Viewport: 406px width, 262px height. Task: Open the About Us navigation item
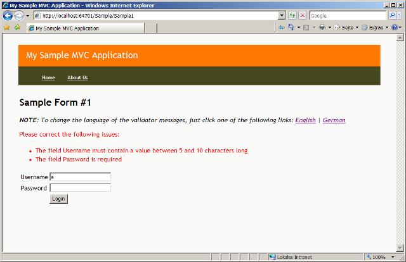[x=77, y=77]
